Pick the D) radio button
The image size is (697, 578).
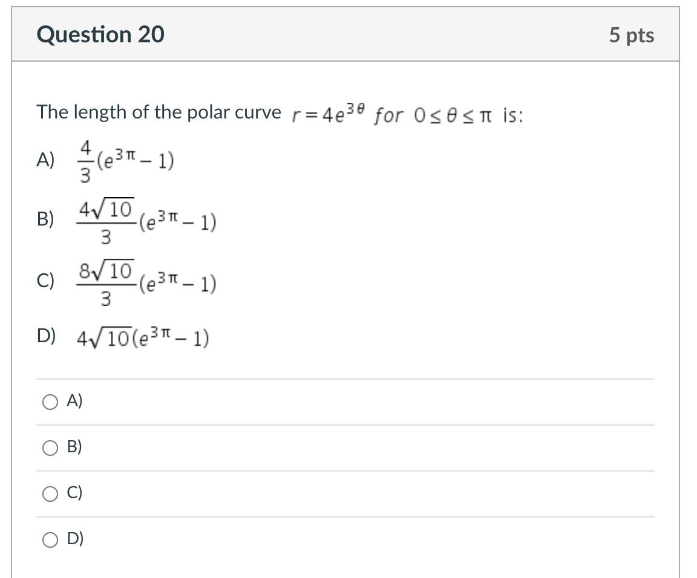pos(50,540)
